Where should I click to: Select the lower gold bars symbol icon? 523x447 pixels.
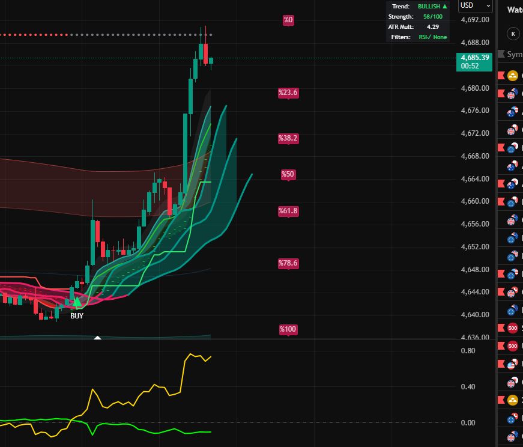tap(512, 400)
